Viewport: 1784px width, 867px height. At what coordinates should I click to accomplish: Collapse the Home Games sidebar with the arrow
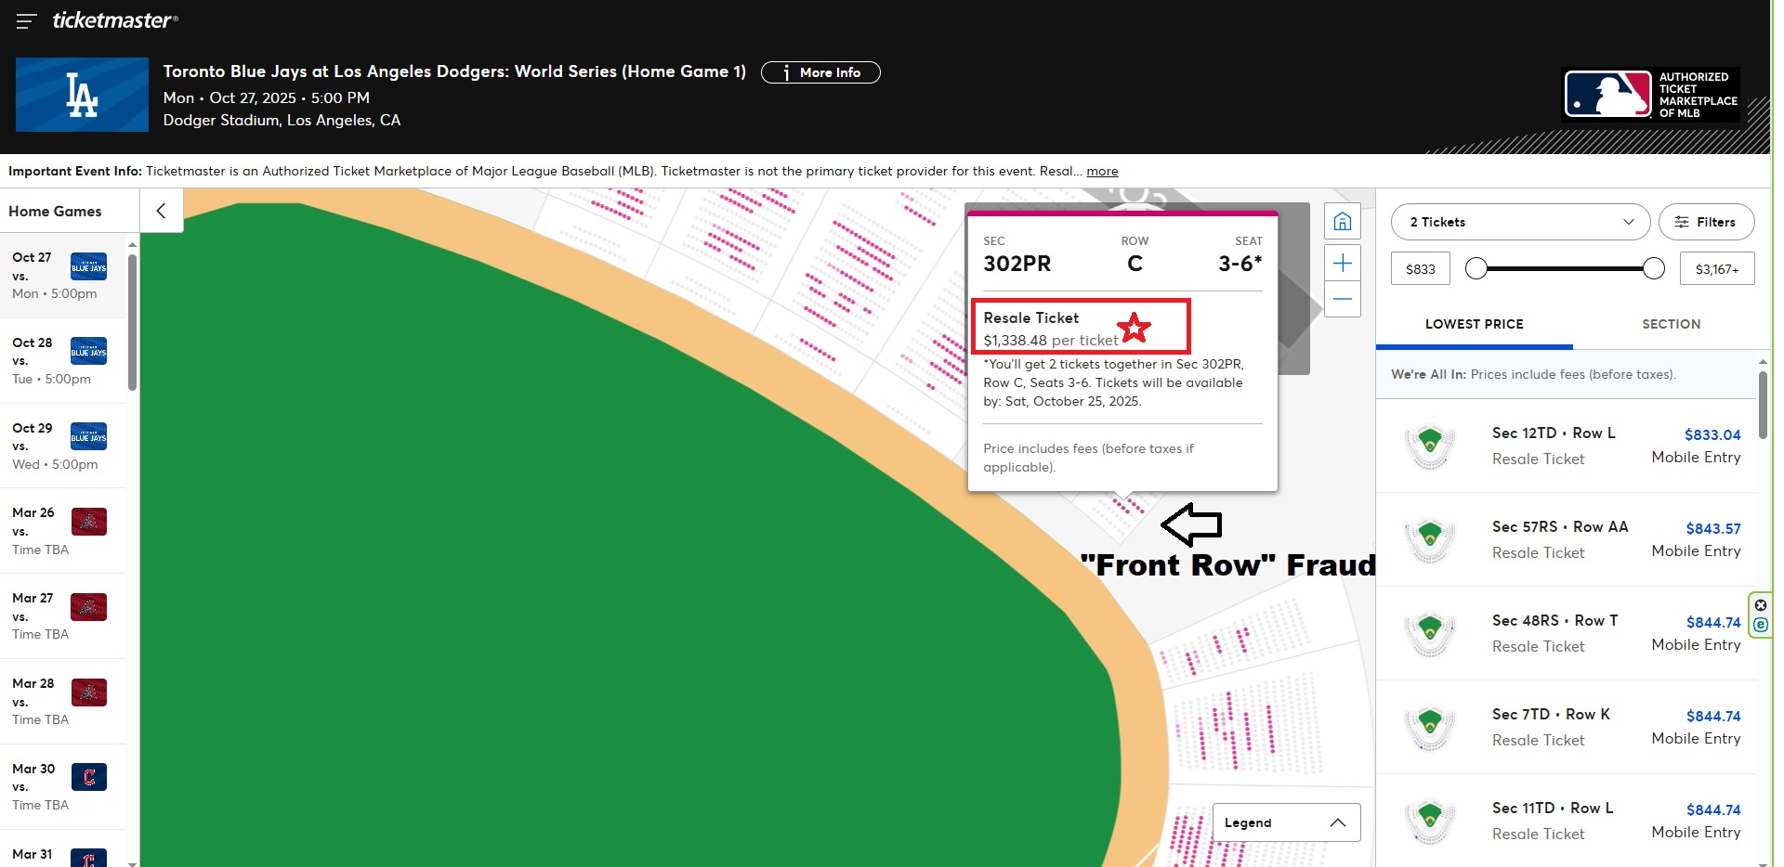tap(161, 211)
